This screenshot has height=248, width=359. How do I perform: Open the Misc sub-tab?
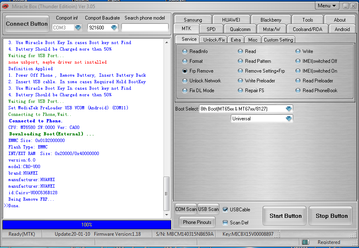pos(253,40)
